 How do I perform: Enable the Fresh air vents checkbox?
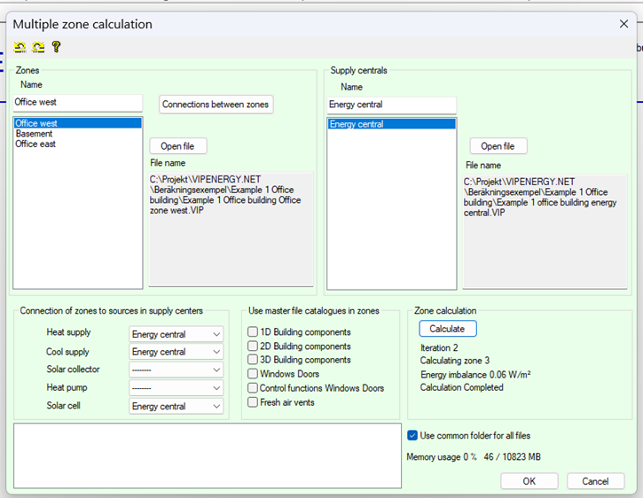pos(253,402)
